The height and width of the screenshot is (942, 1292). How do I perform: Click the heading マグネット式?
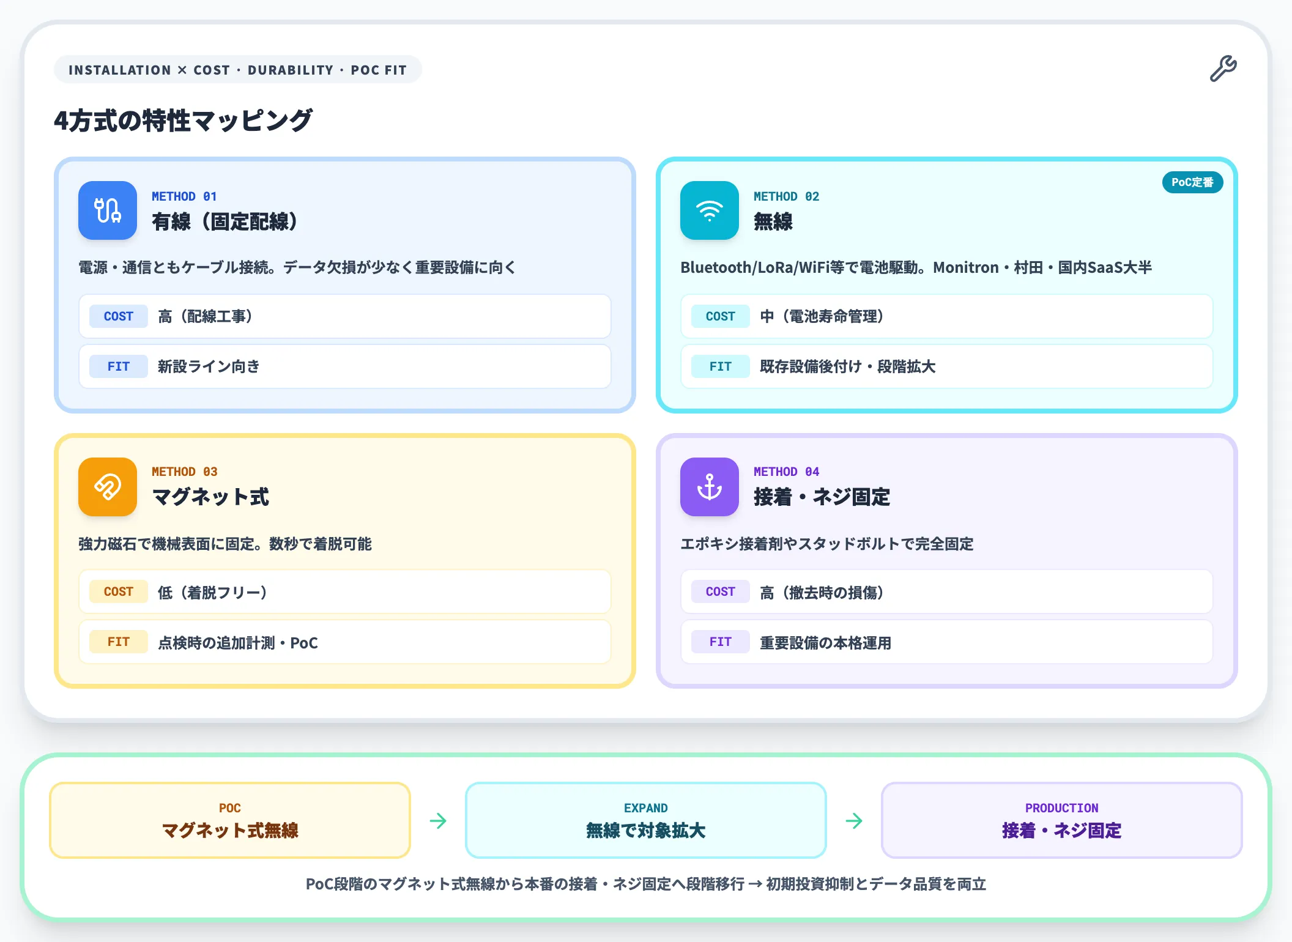[x=210, y=497]
